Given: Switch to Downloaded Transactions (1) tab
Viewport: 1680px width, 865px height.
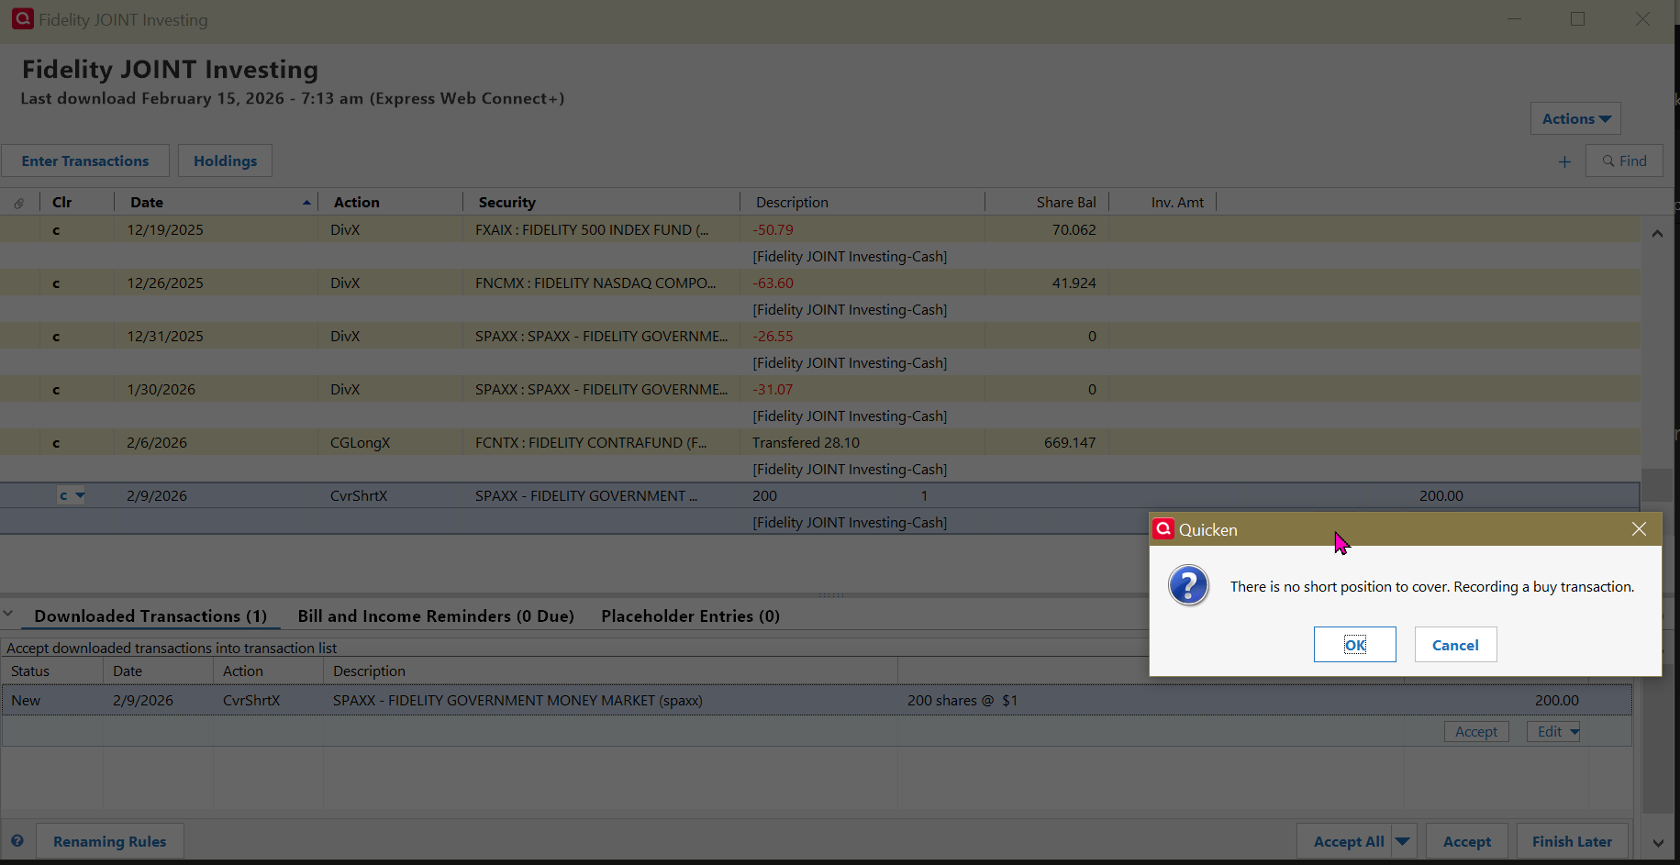Looking at the screenshot, I should click(x=150, y=616).
